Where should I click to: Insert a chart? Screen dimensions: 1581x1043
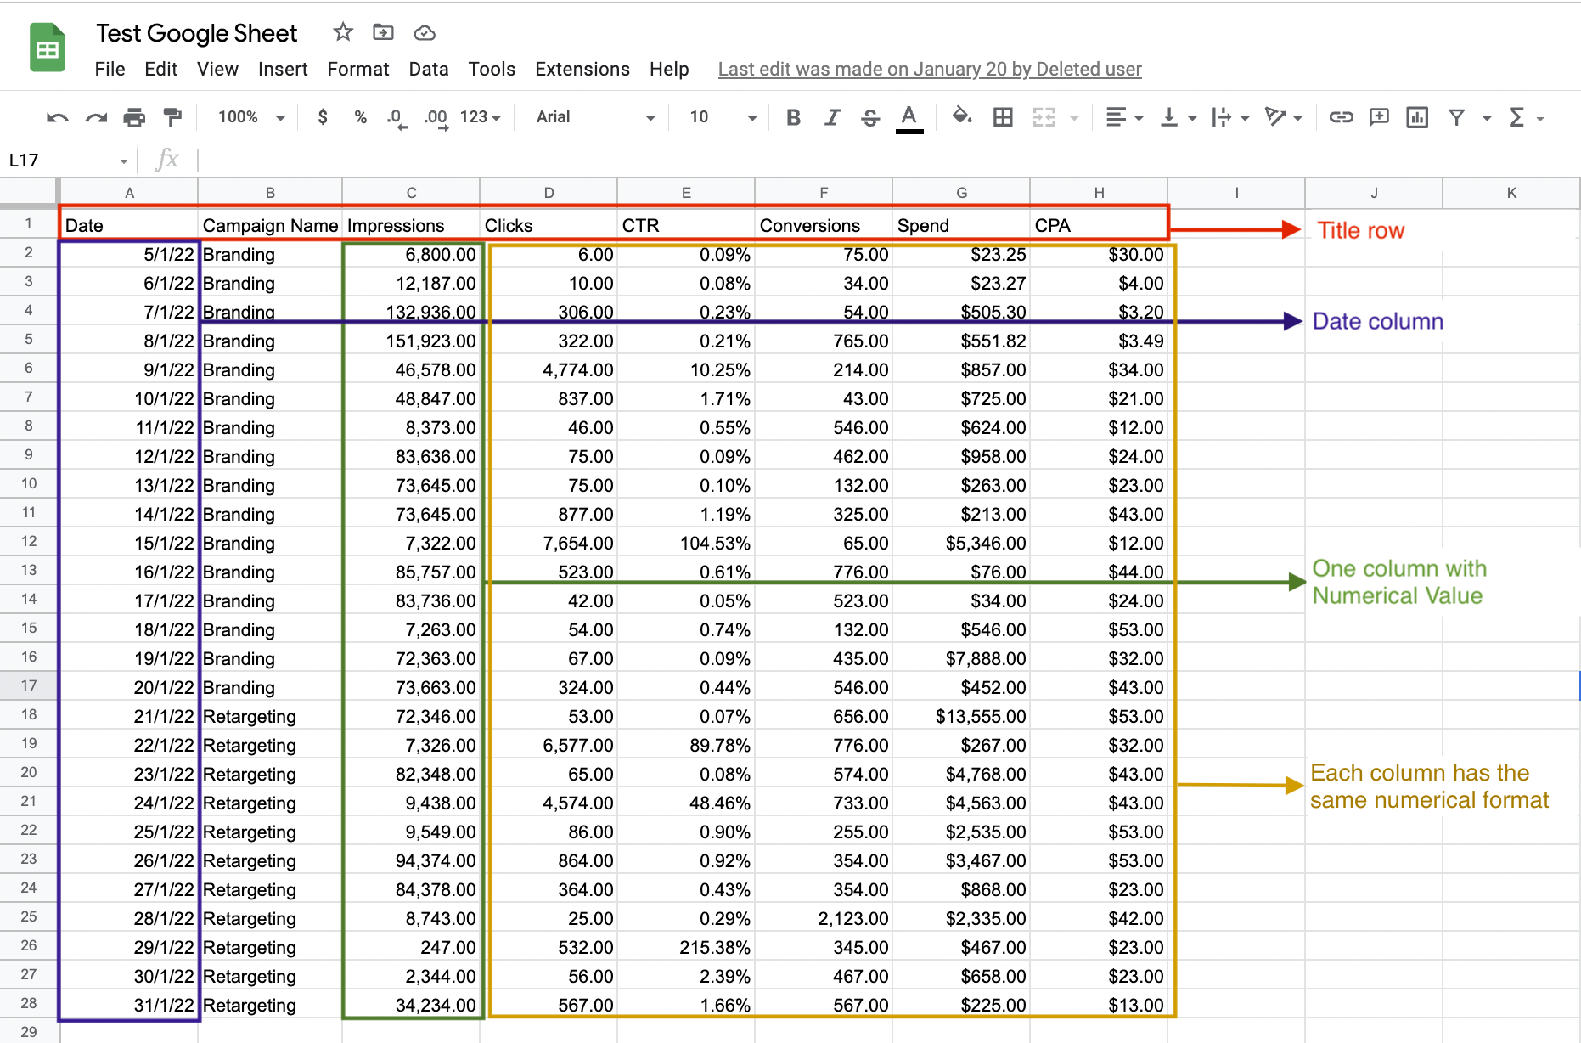[1416, 117]
